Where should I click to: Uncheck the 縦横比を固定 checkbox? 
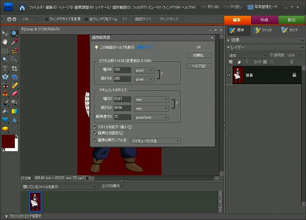pos(96,133)
